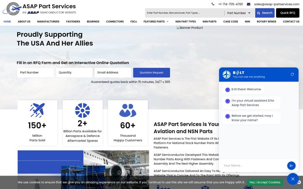Focus the Quantity RFQ field

tap(74, 73)
